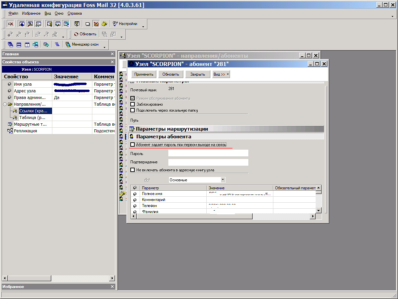Click the tile windows horizontally icon
Image resolution: width=398 pixels, height=299 pixels.
pos(19,44)
